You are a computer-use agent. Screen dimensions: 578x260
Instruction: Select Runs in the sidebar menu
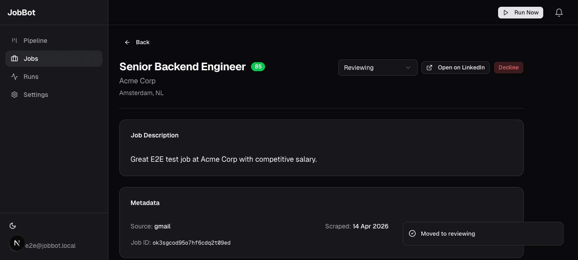pyautogui.click(x=31, y=77)
